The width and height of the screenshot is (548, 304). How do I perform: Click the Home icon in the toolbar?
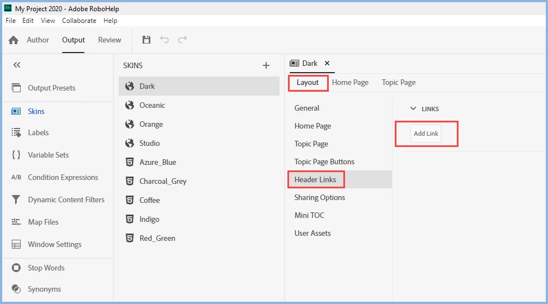click(x=13, y=40)
